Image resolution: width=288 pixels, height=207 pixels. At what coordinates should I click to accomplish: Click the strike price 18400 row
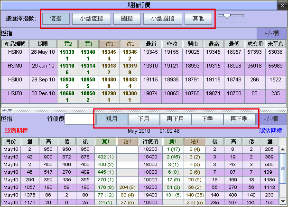(140, 157)
